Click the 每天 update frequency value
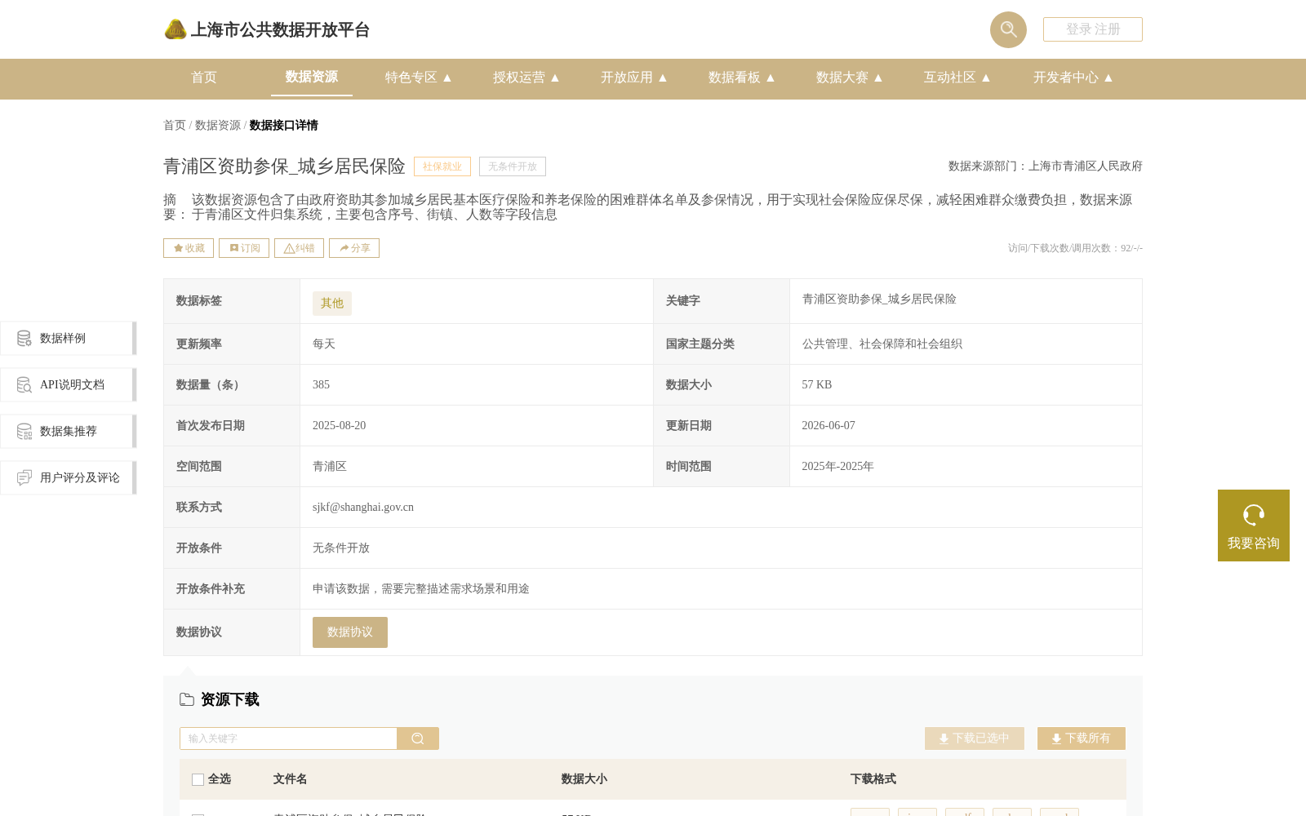The height and width of the screenshot is (816, 1306). pos(324,344)
